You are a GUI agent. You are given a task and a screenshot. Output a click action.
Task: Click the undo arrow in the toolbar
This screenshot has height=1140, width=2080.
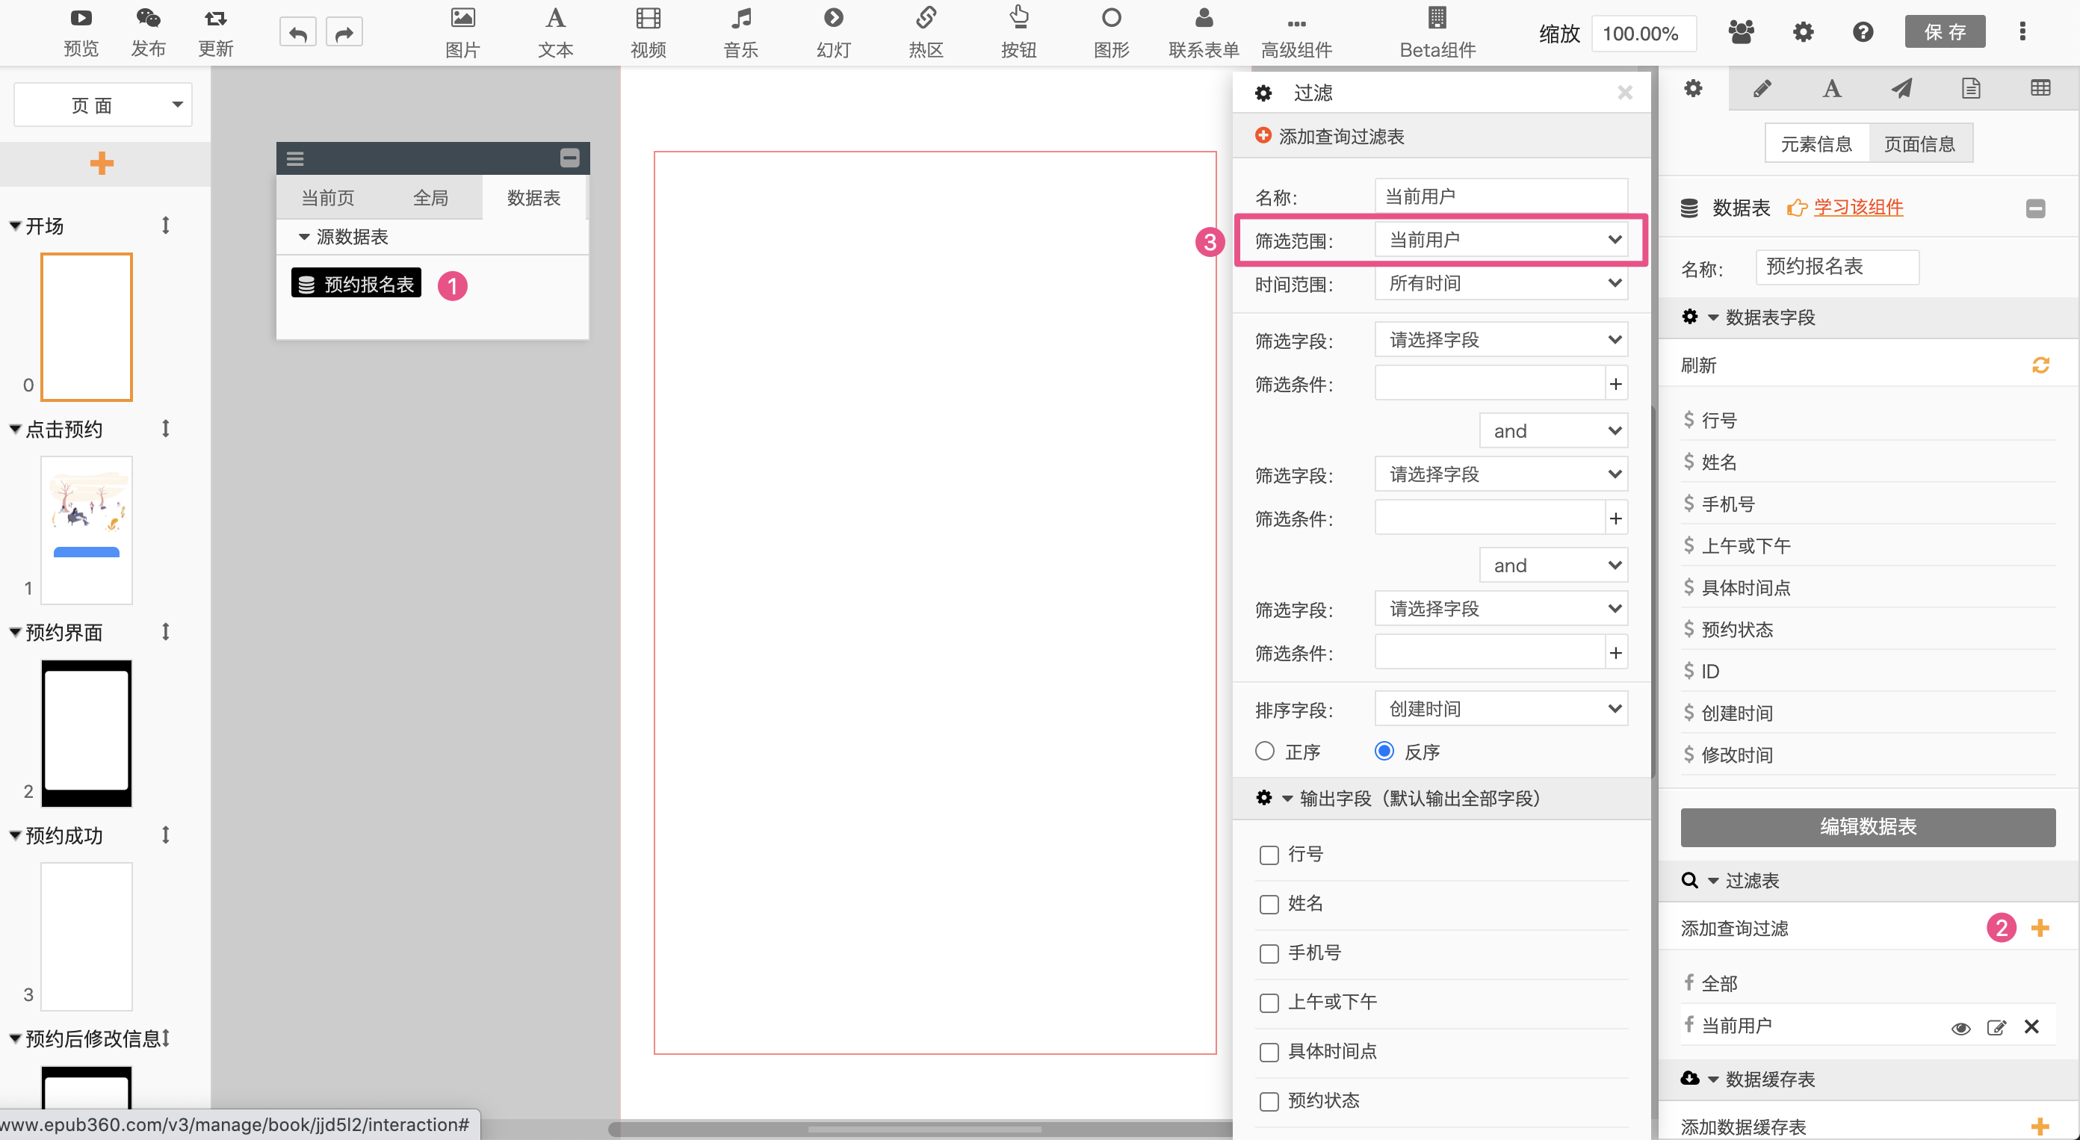click(298, 34)
